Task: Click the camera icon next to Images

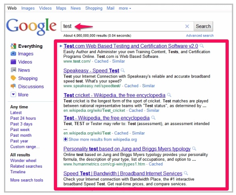Action: click(x=13, y=54)
